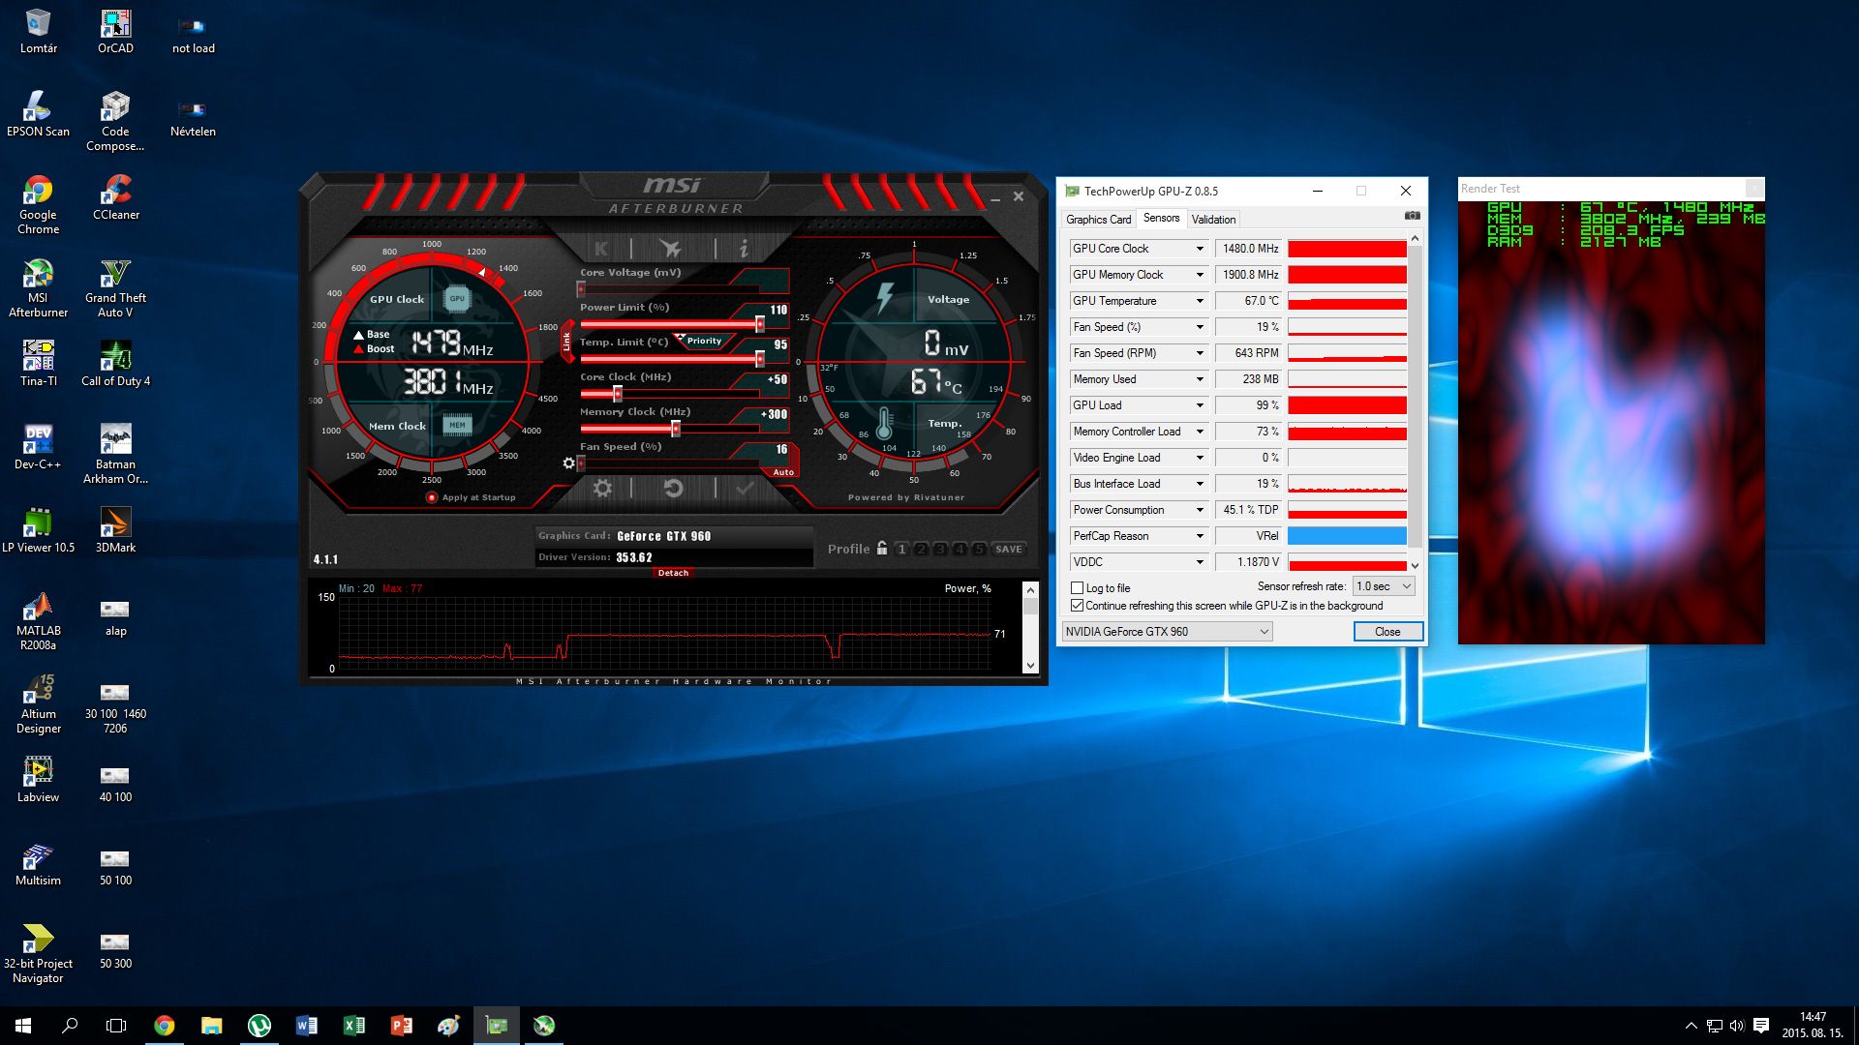The image size is (1859, 1045).
Task: Click the Memory Clock slider handle
Action: pos(675,429)
